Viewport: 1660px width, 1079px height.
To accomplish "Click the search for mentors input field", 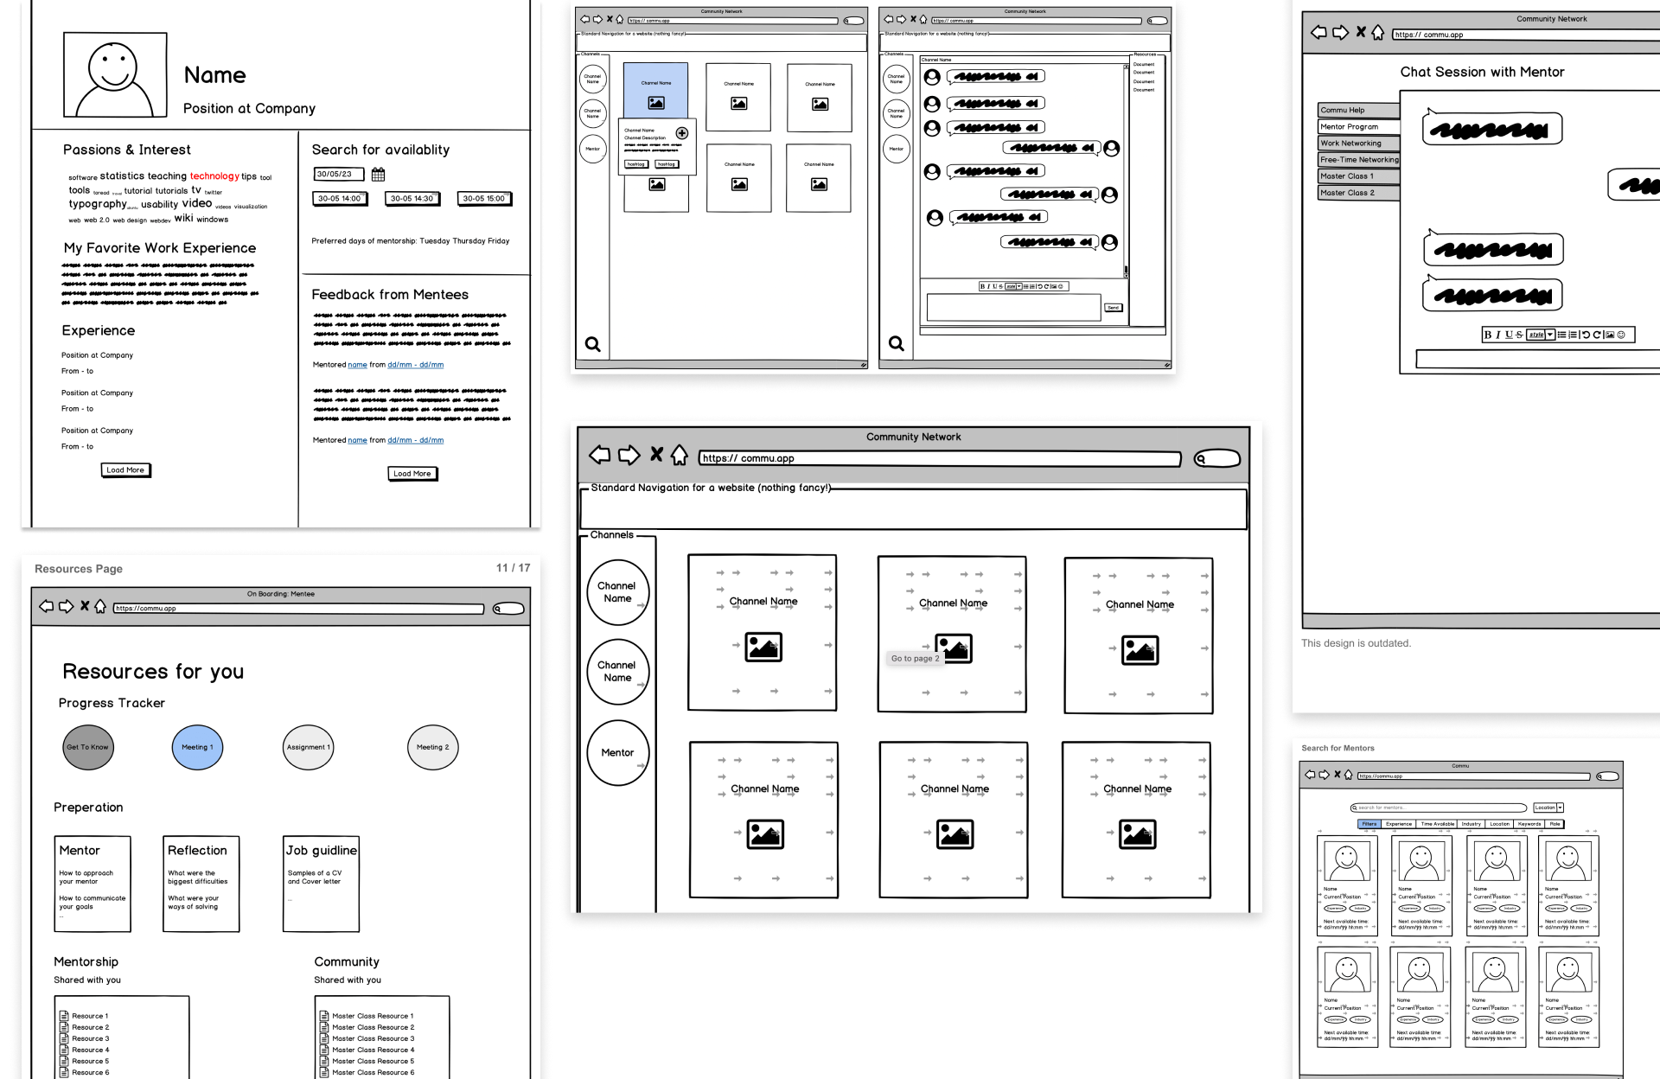I will pyautogui.click(x=1440, y=808).
